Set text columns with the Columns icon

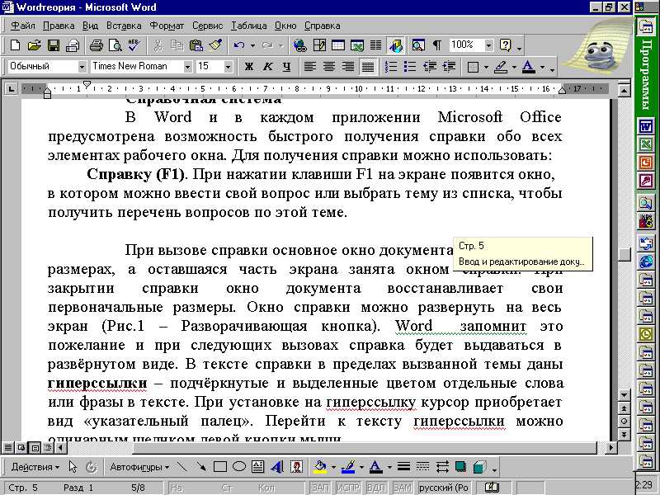pos(376,45)
